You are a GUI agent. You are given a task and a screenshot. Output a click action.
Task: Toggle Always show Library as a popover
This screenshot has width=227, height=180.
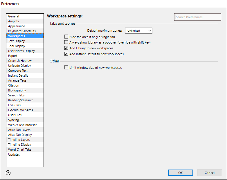click(x=66, y=42)
